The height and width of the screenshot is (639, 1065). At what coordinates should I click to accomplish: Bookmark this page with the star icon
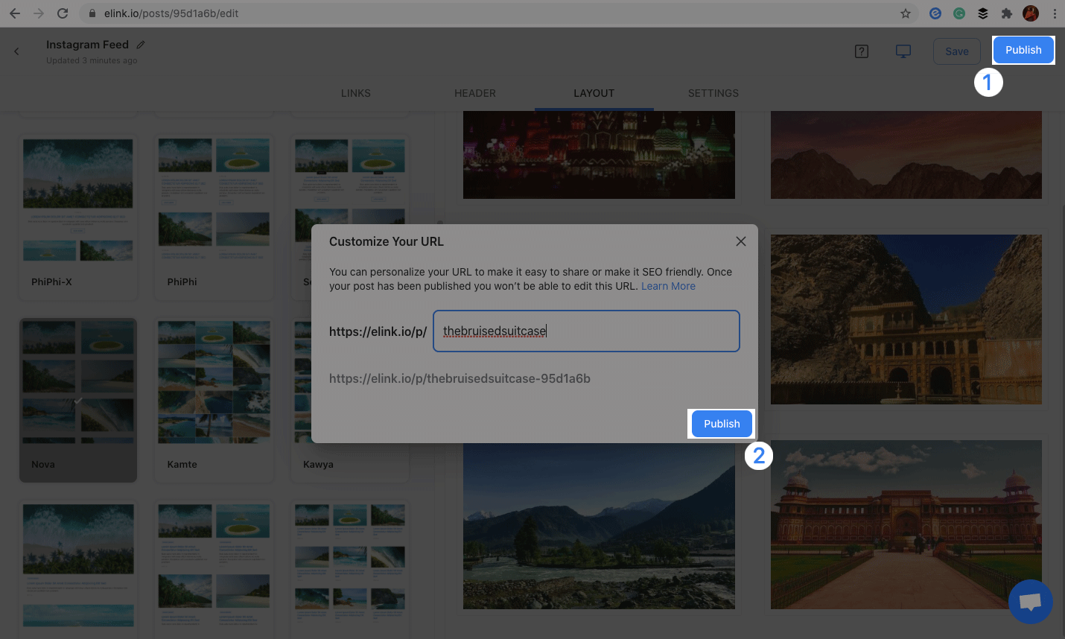pos(906,13)
